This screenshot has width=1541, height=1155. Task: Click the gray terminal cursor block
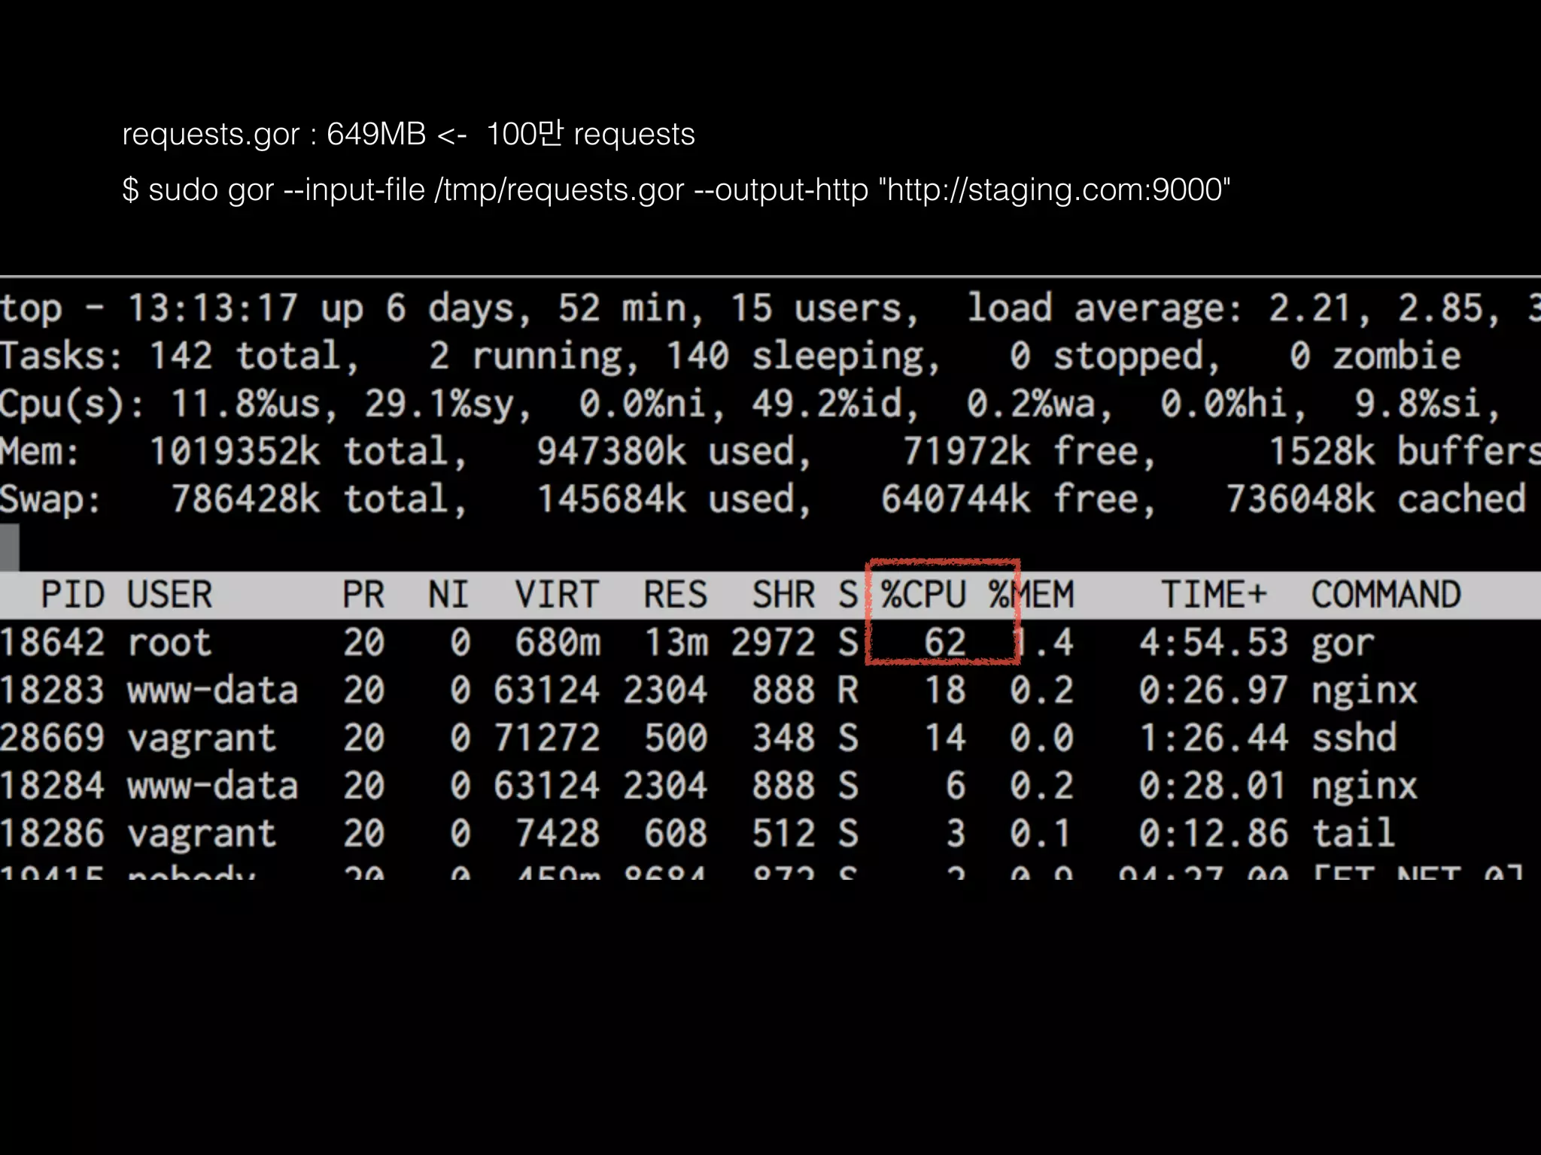coord(10,547)
